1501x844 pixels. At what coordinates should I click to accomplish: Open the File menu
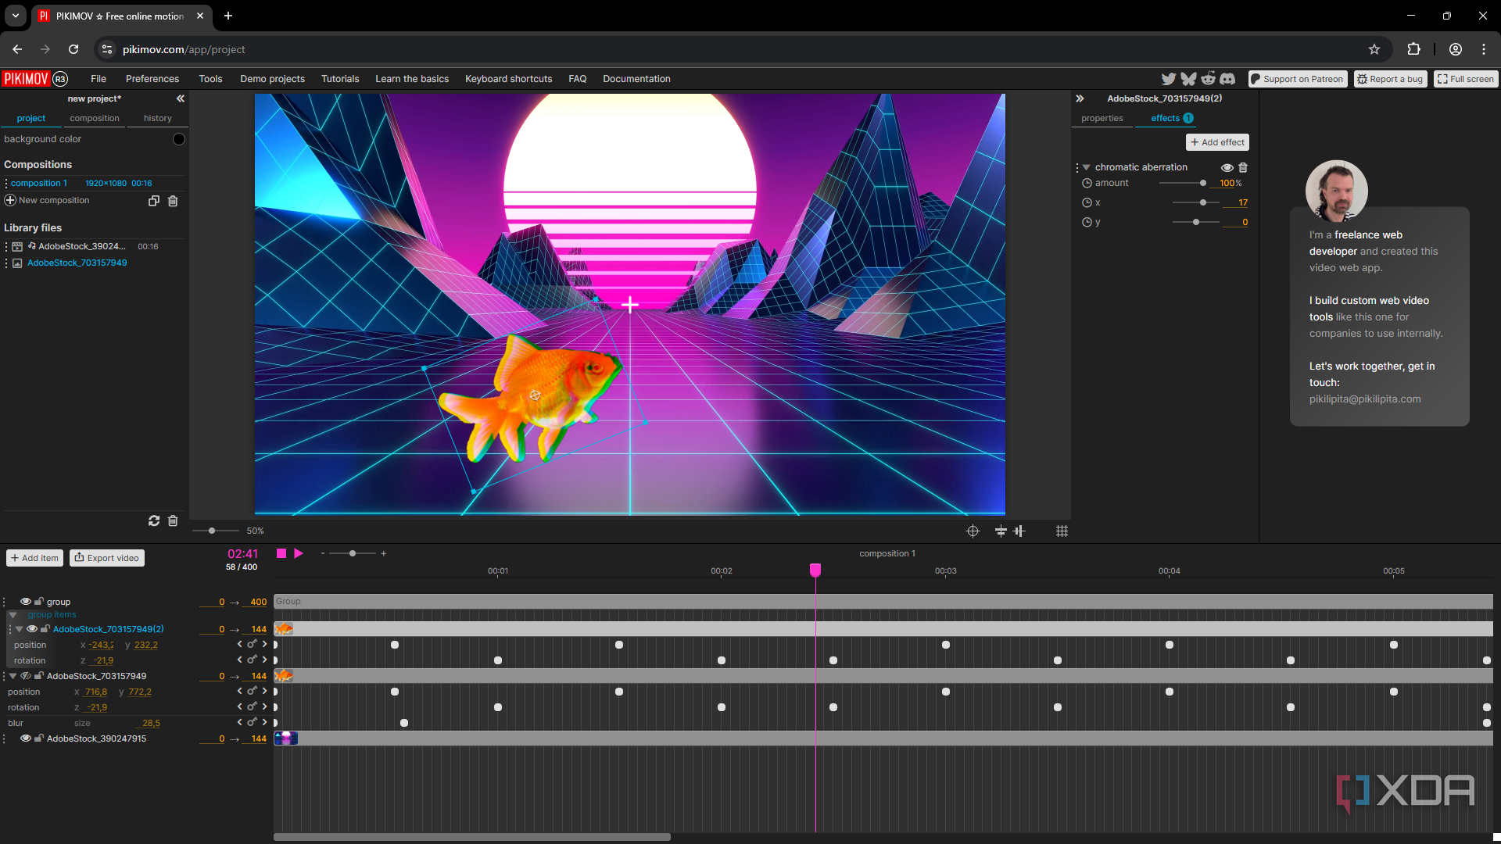pos(99,79)
